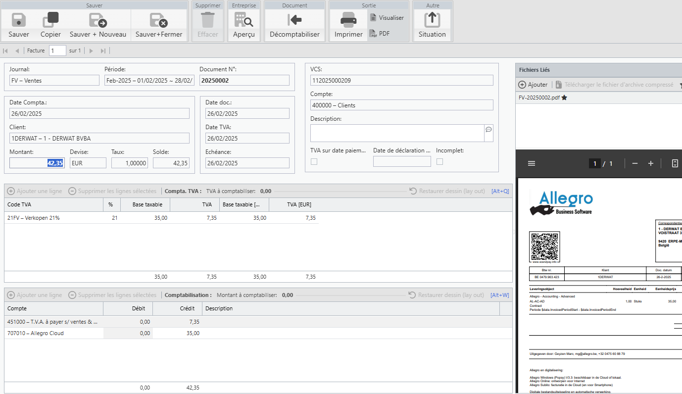Viewport: 682px width, 394px height.
Task: Toggle TVA sur date paiement checkbox
Action: pos(314,161)
